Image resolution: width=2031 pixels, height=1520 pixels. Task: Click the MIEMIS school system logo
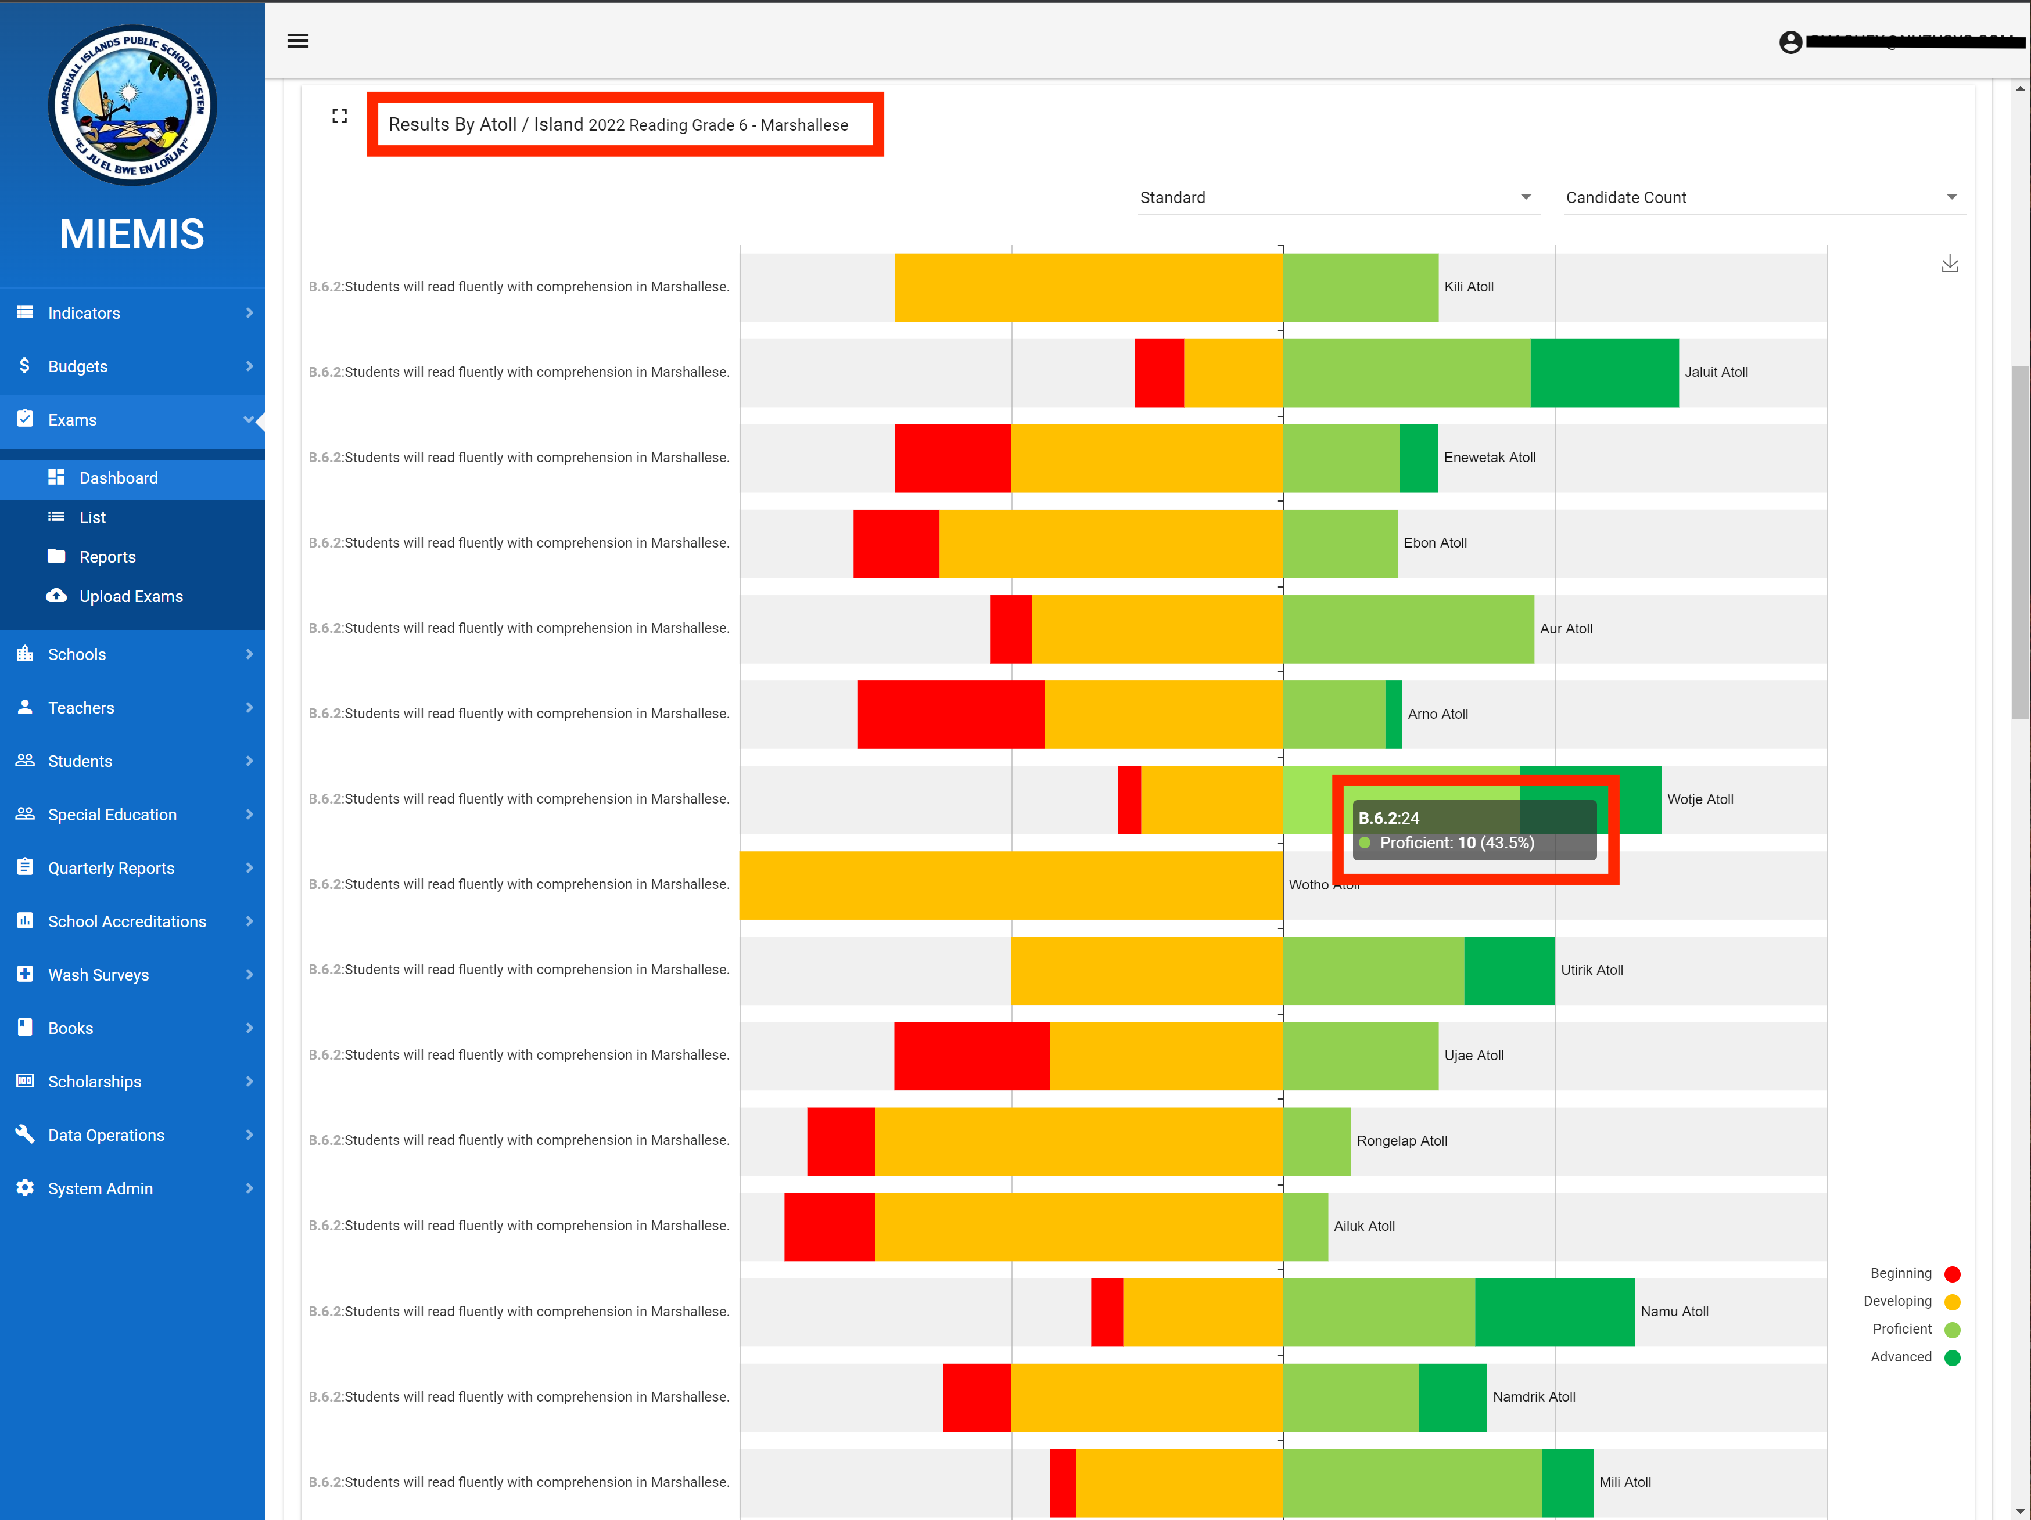tap(132, 106)
